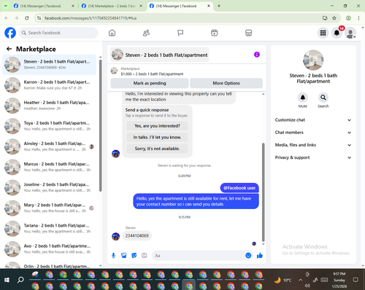Click the conversation list scrollbar
The height and width of the screenshot is (290, 365).
pos(100,126)
